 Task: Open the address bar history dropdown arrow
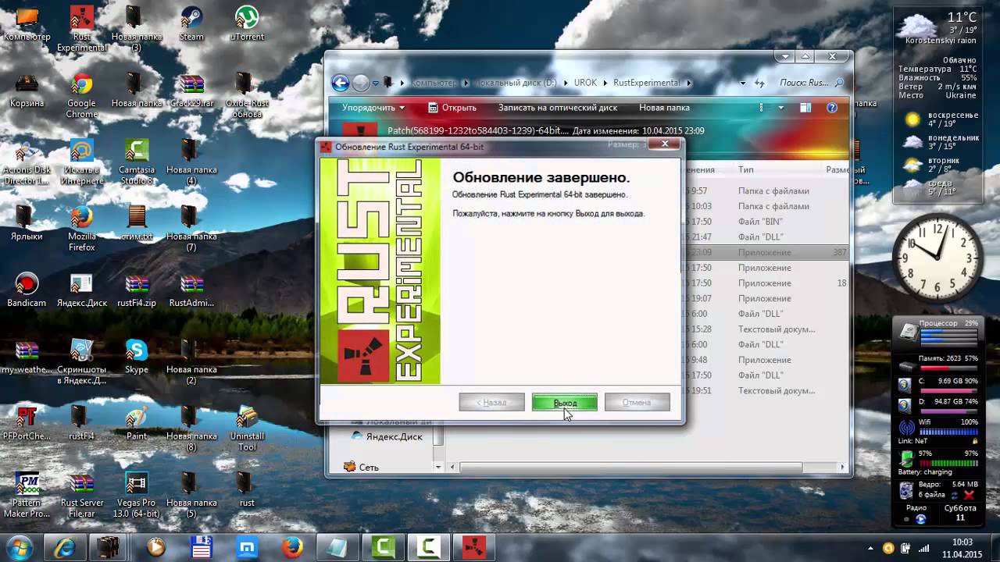tap(743, 83)
